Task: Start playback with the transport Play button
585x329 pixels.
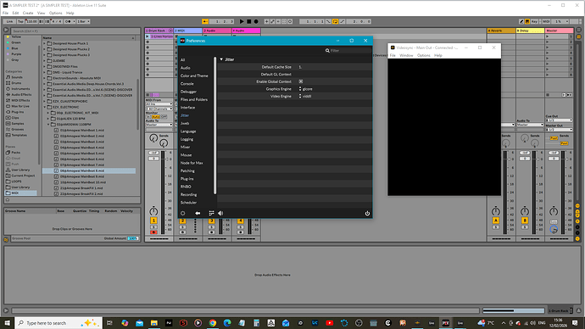Action: point(242,22)
